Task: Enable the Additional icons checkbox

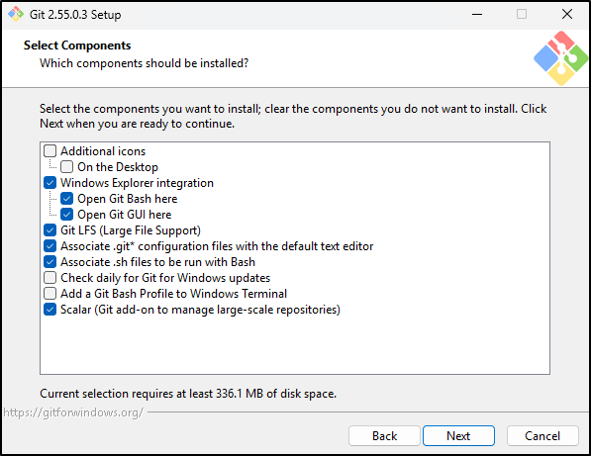Action: click(x=50, y=151)
